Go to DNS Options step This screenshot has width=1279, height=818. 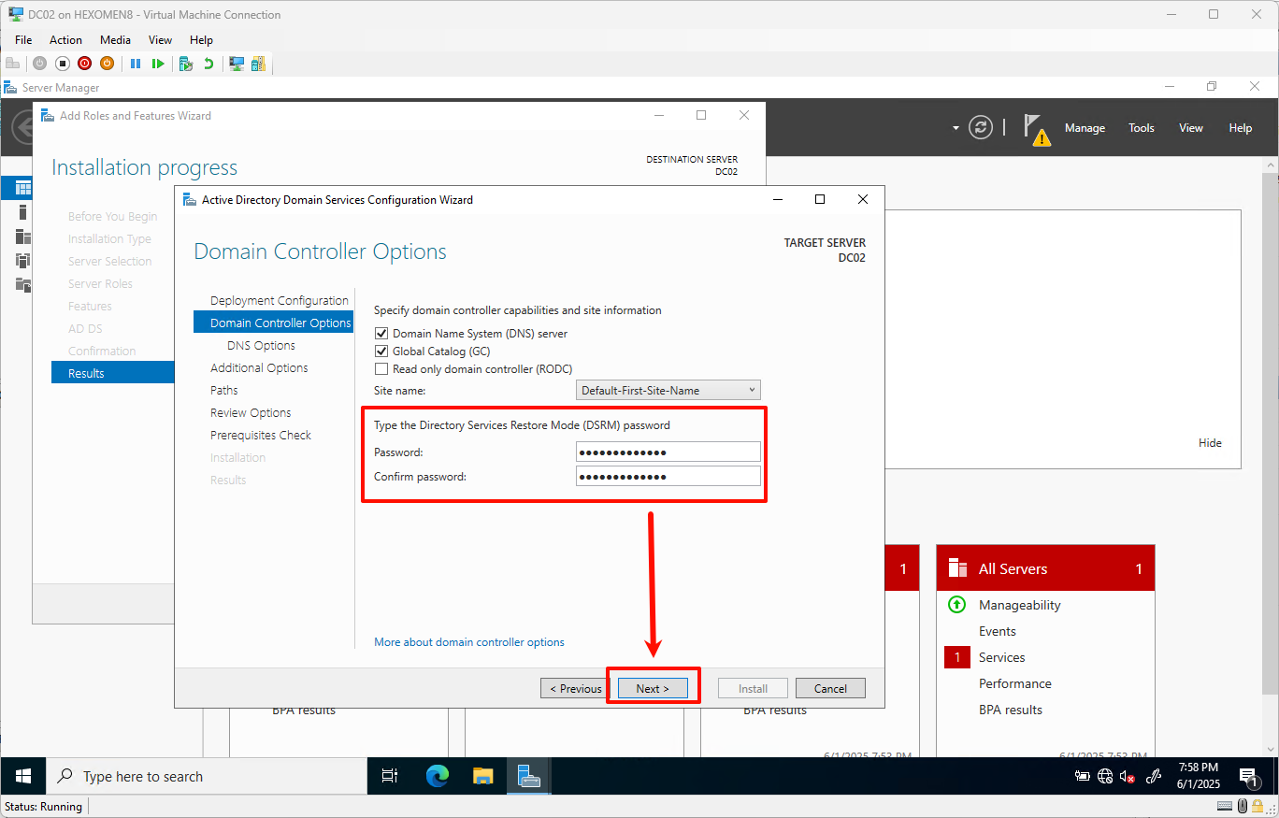pos(261,345)
